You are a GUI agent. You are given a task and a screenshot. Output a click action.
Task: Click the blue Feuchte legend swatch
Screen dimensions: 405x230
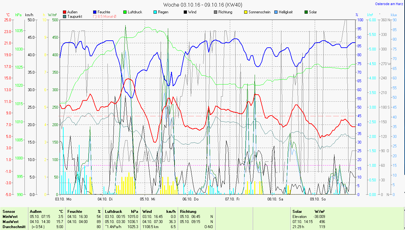(95, 12)
